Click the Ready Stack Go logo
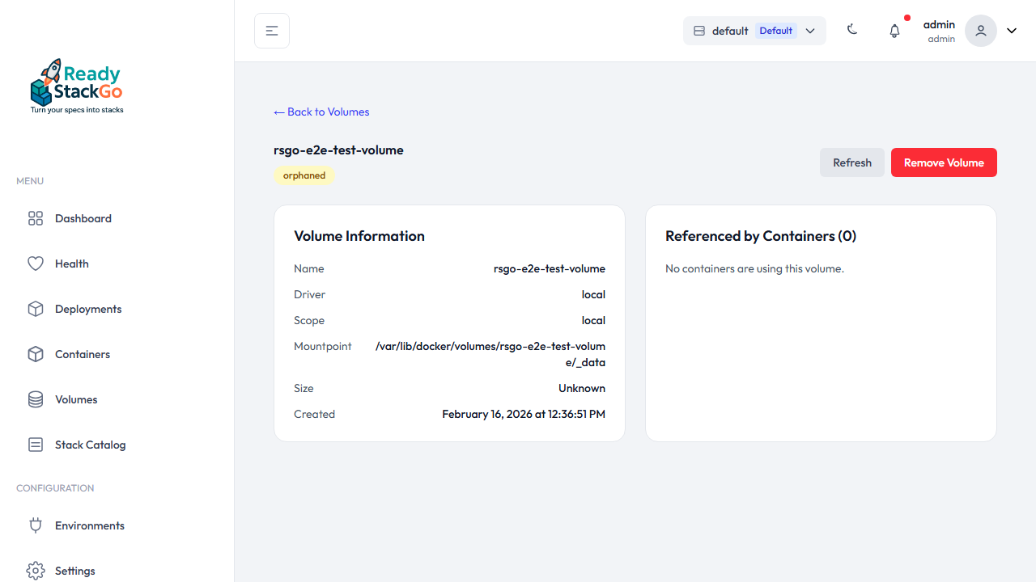 (x=76, y=85)
